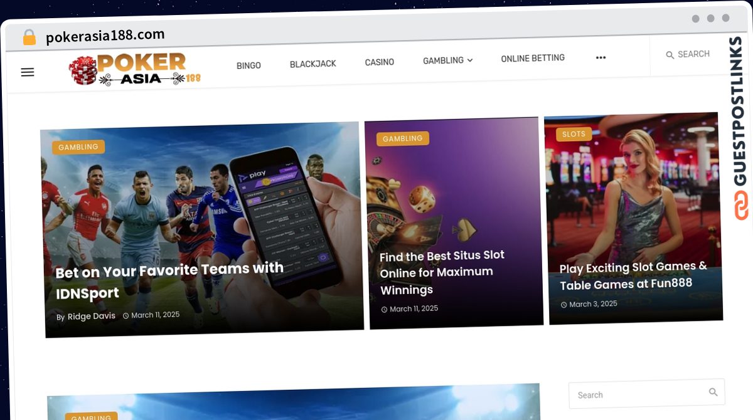The image size is (753, 420).
Task: Open article 'Bet on Your Favorite Teams with IDNSport'
Action: pos(169,281)
